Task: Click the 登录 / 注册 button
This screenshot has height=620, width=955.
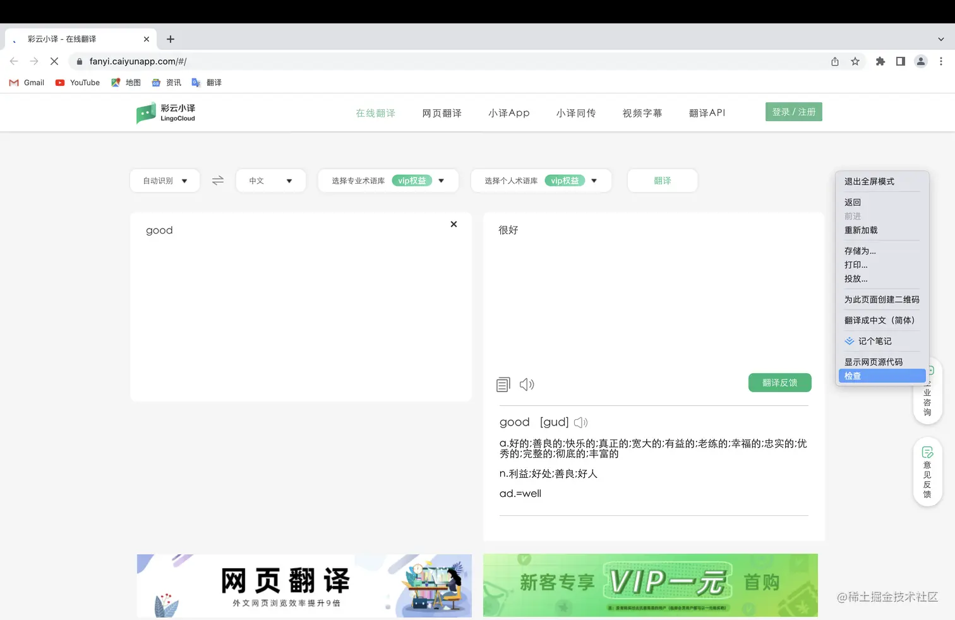Action: [x=793, y=112]
